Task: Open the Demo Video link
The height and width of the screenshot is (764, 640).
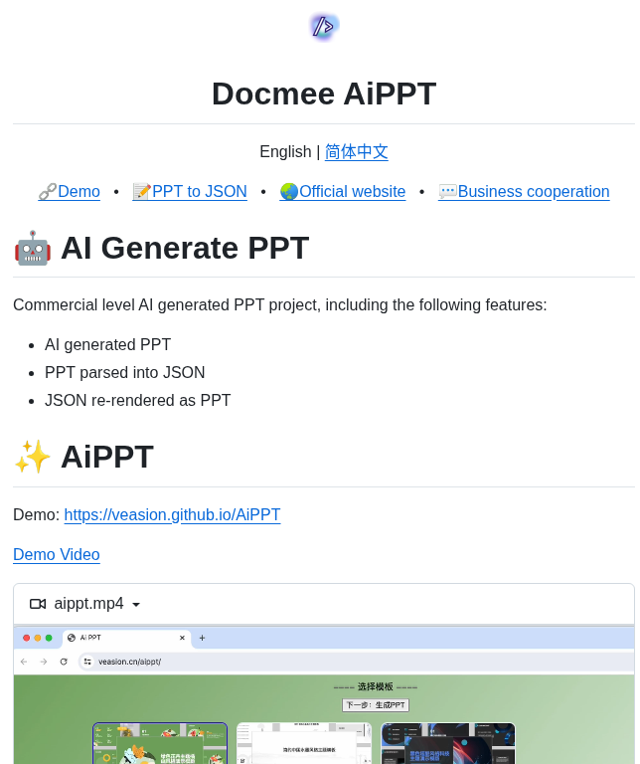Action: pos(57,554)
